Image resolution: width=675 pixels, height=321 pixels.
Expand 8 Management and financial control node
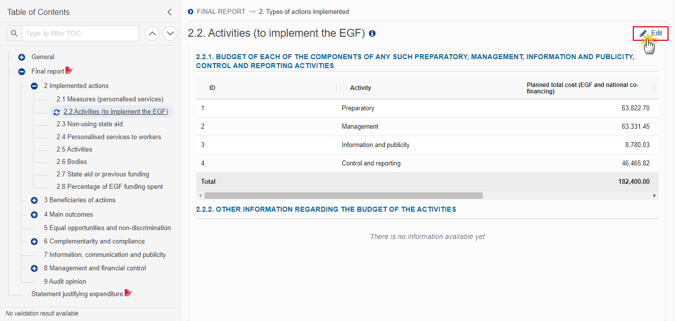34,268
